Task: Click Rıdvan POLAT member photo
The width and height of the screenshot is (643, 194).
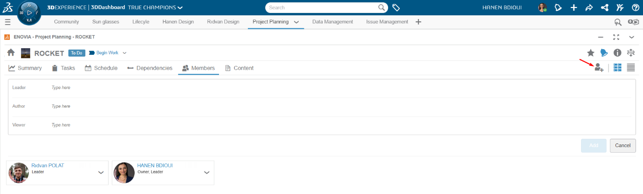Action: click(19, 173)
